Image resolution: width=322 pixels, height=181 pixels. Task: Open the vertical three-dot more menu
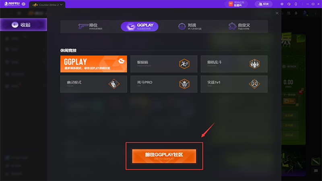(x=316, y=13)
